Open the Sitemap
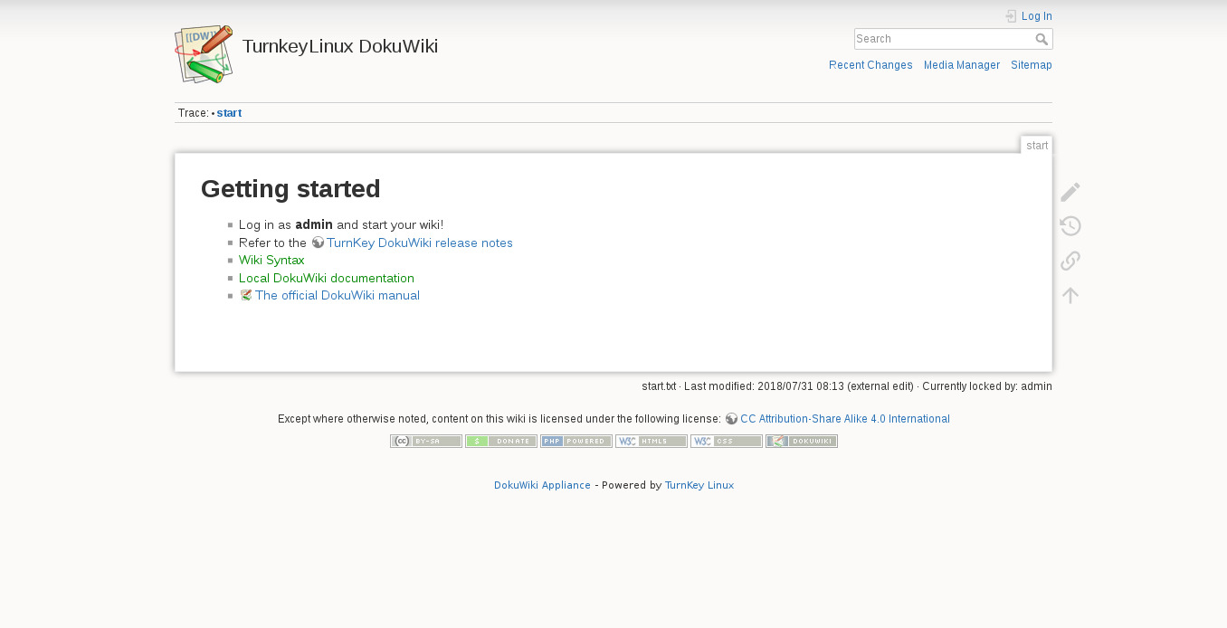The width and height of the screenshot is (1227, 628). (1032, 65)
